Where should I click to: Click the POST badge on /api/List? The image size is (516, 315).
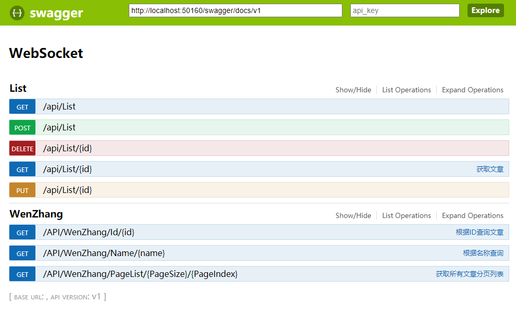pyautogui.click(x=22, y=127)
